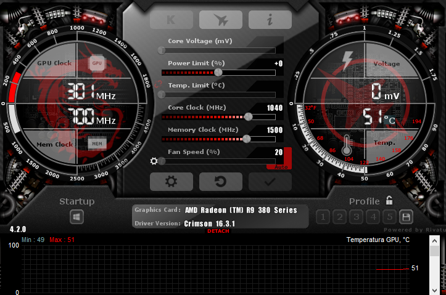Select profile slot 2
The image size is (446, 295).
(340, 217)
